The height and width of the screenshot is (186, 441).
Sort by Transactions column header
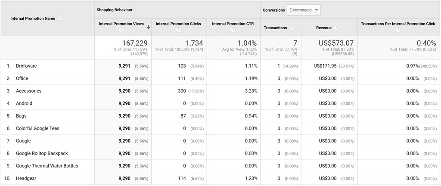[x=275, y=28]
